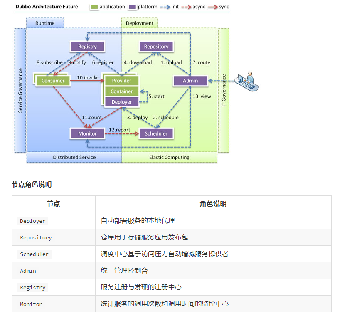Select the green Consumer box
The height and width of the screenshot is (316, 342).
pyautogui.click(x=53, y=81)
